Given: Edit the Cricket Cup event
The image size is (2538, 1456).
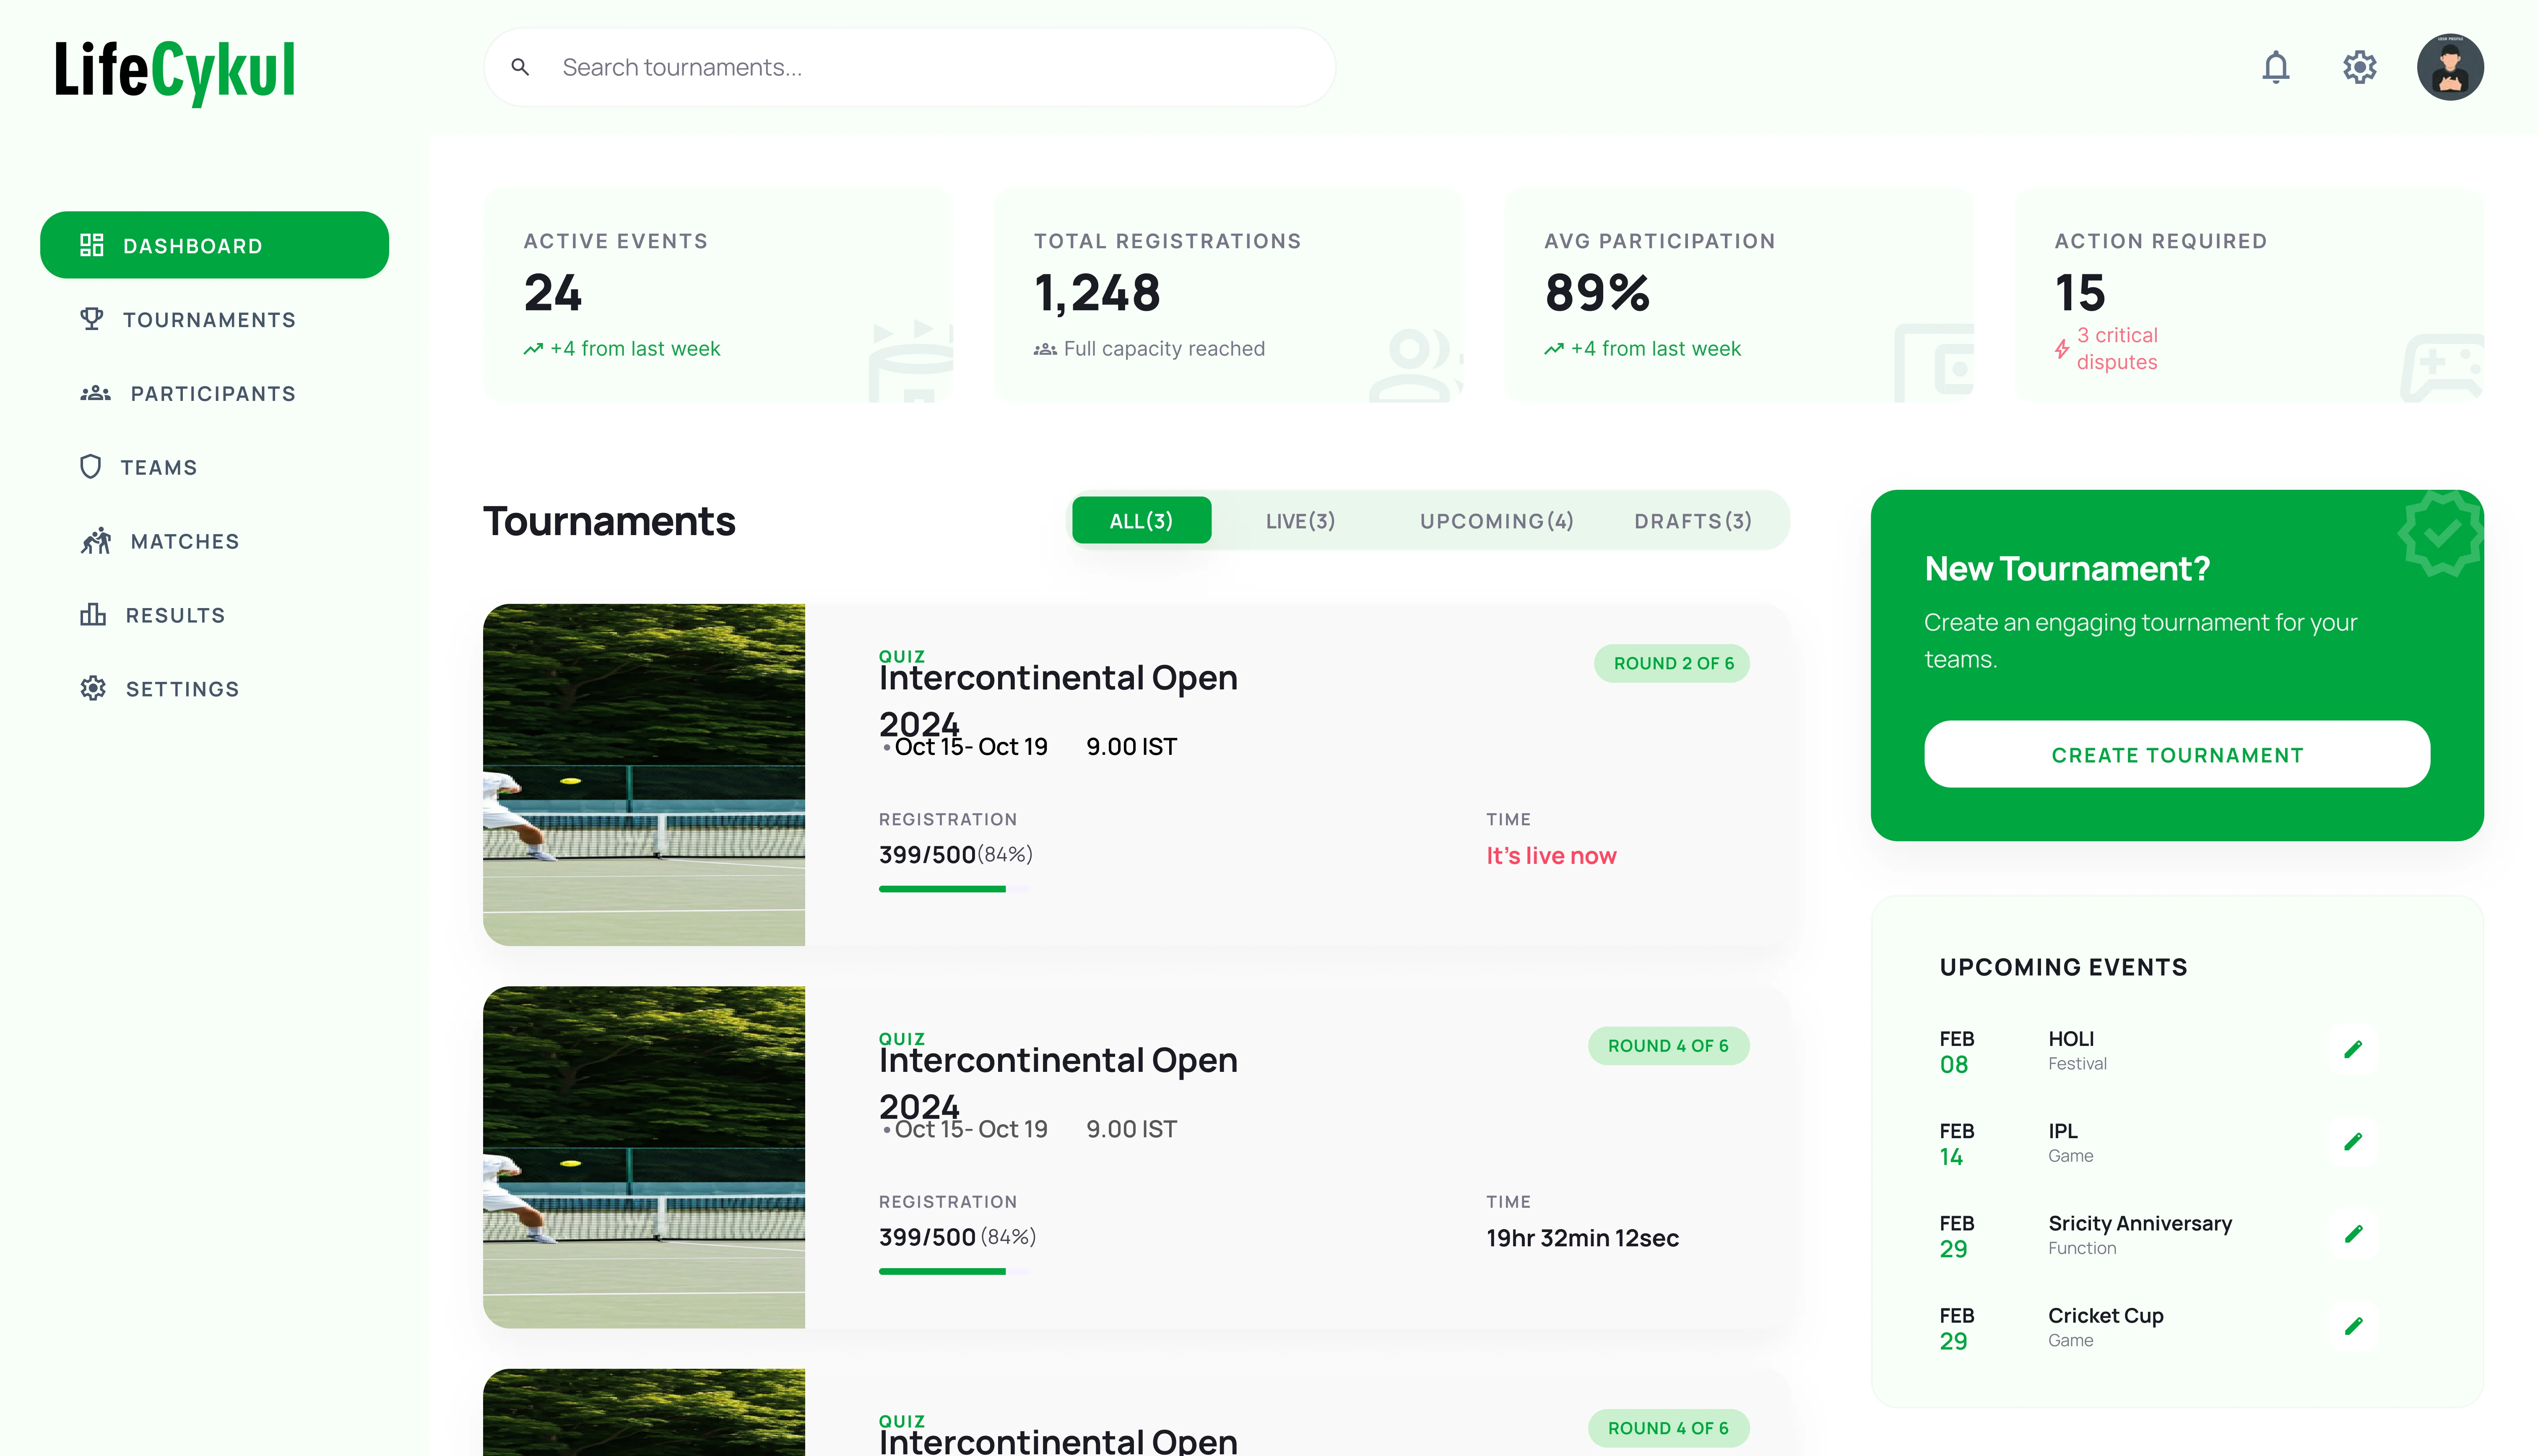Looking at the screenshot, I should click(2353, 1326).
